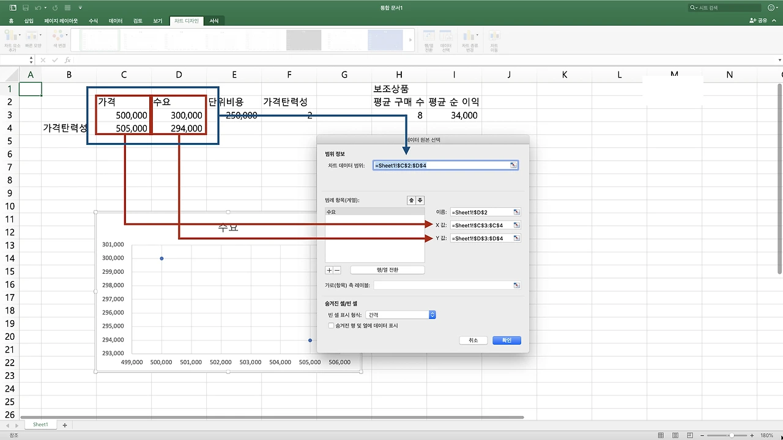Select cell containing 34,000
The height and width of the screenshot is (440, 783).
click(454, 115)
